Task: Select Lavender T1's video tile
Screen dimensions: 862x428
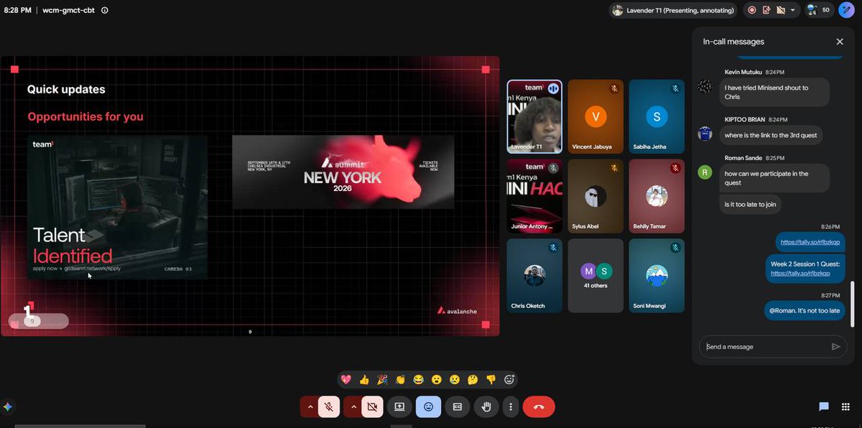Action: point(534,116)
